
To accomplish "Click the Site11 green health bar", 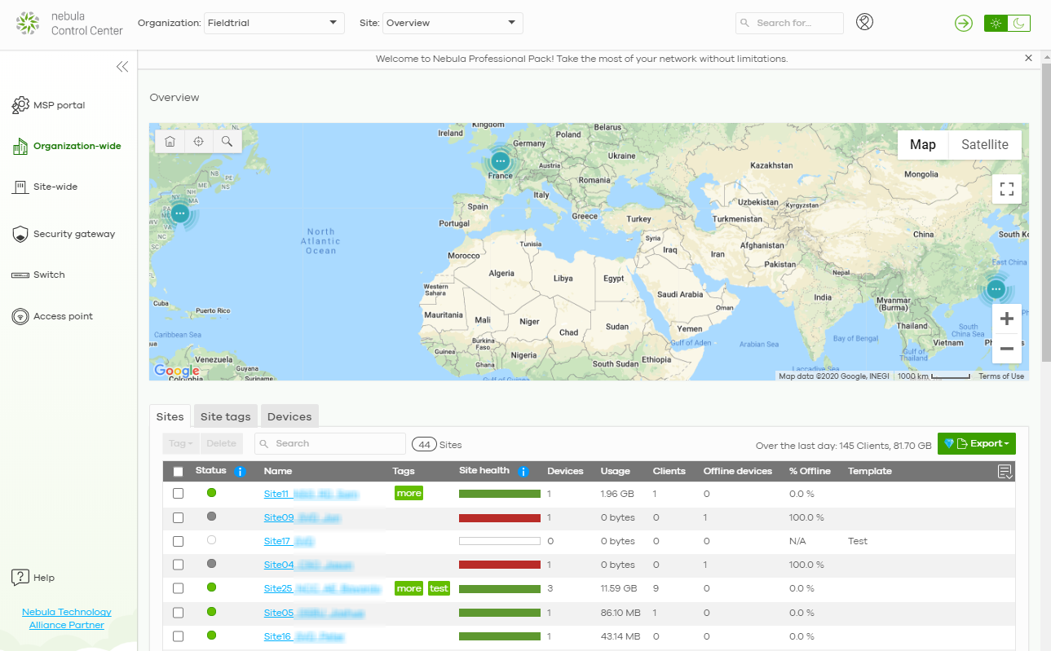I will pyautogui.click(x=500, y=494).
